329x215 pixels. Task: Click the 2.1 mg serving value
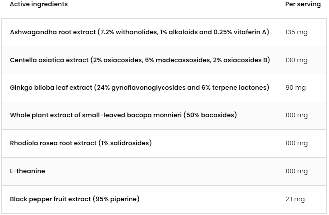295,199
